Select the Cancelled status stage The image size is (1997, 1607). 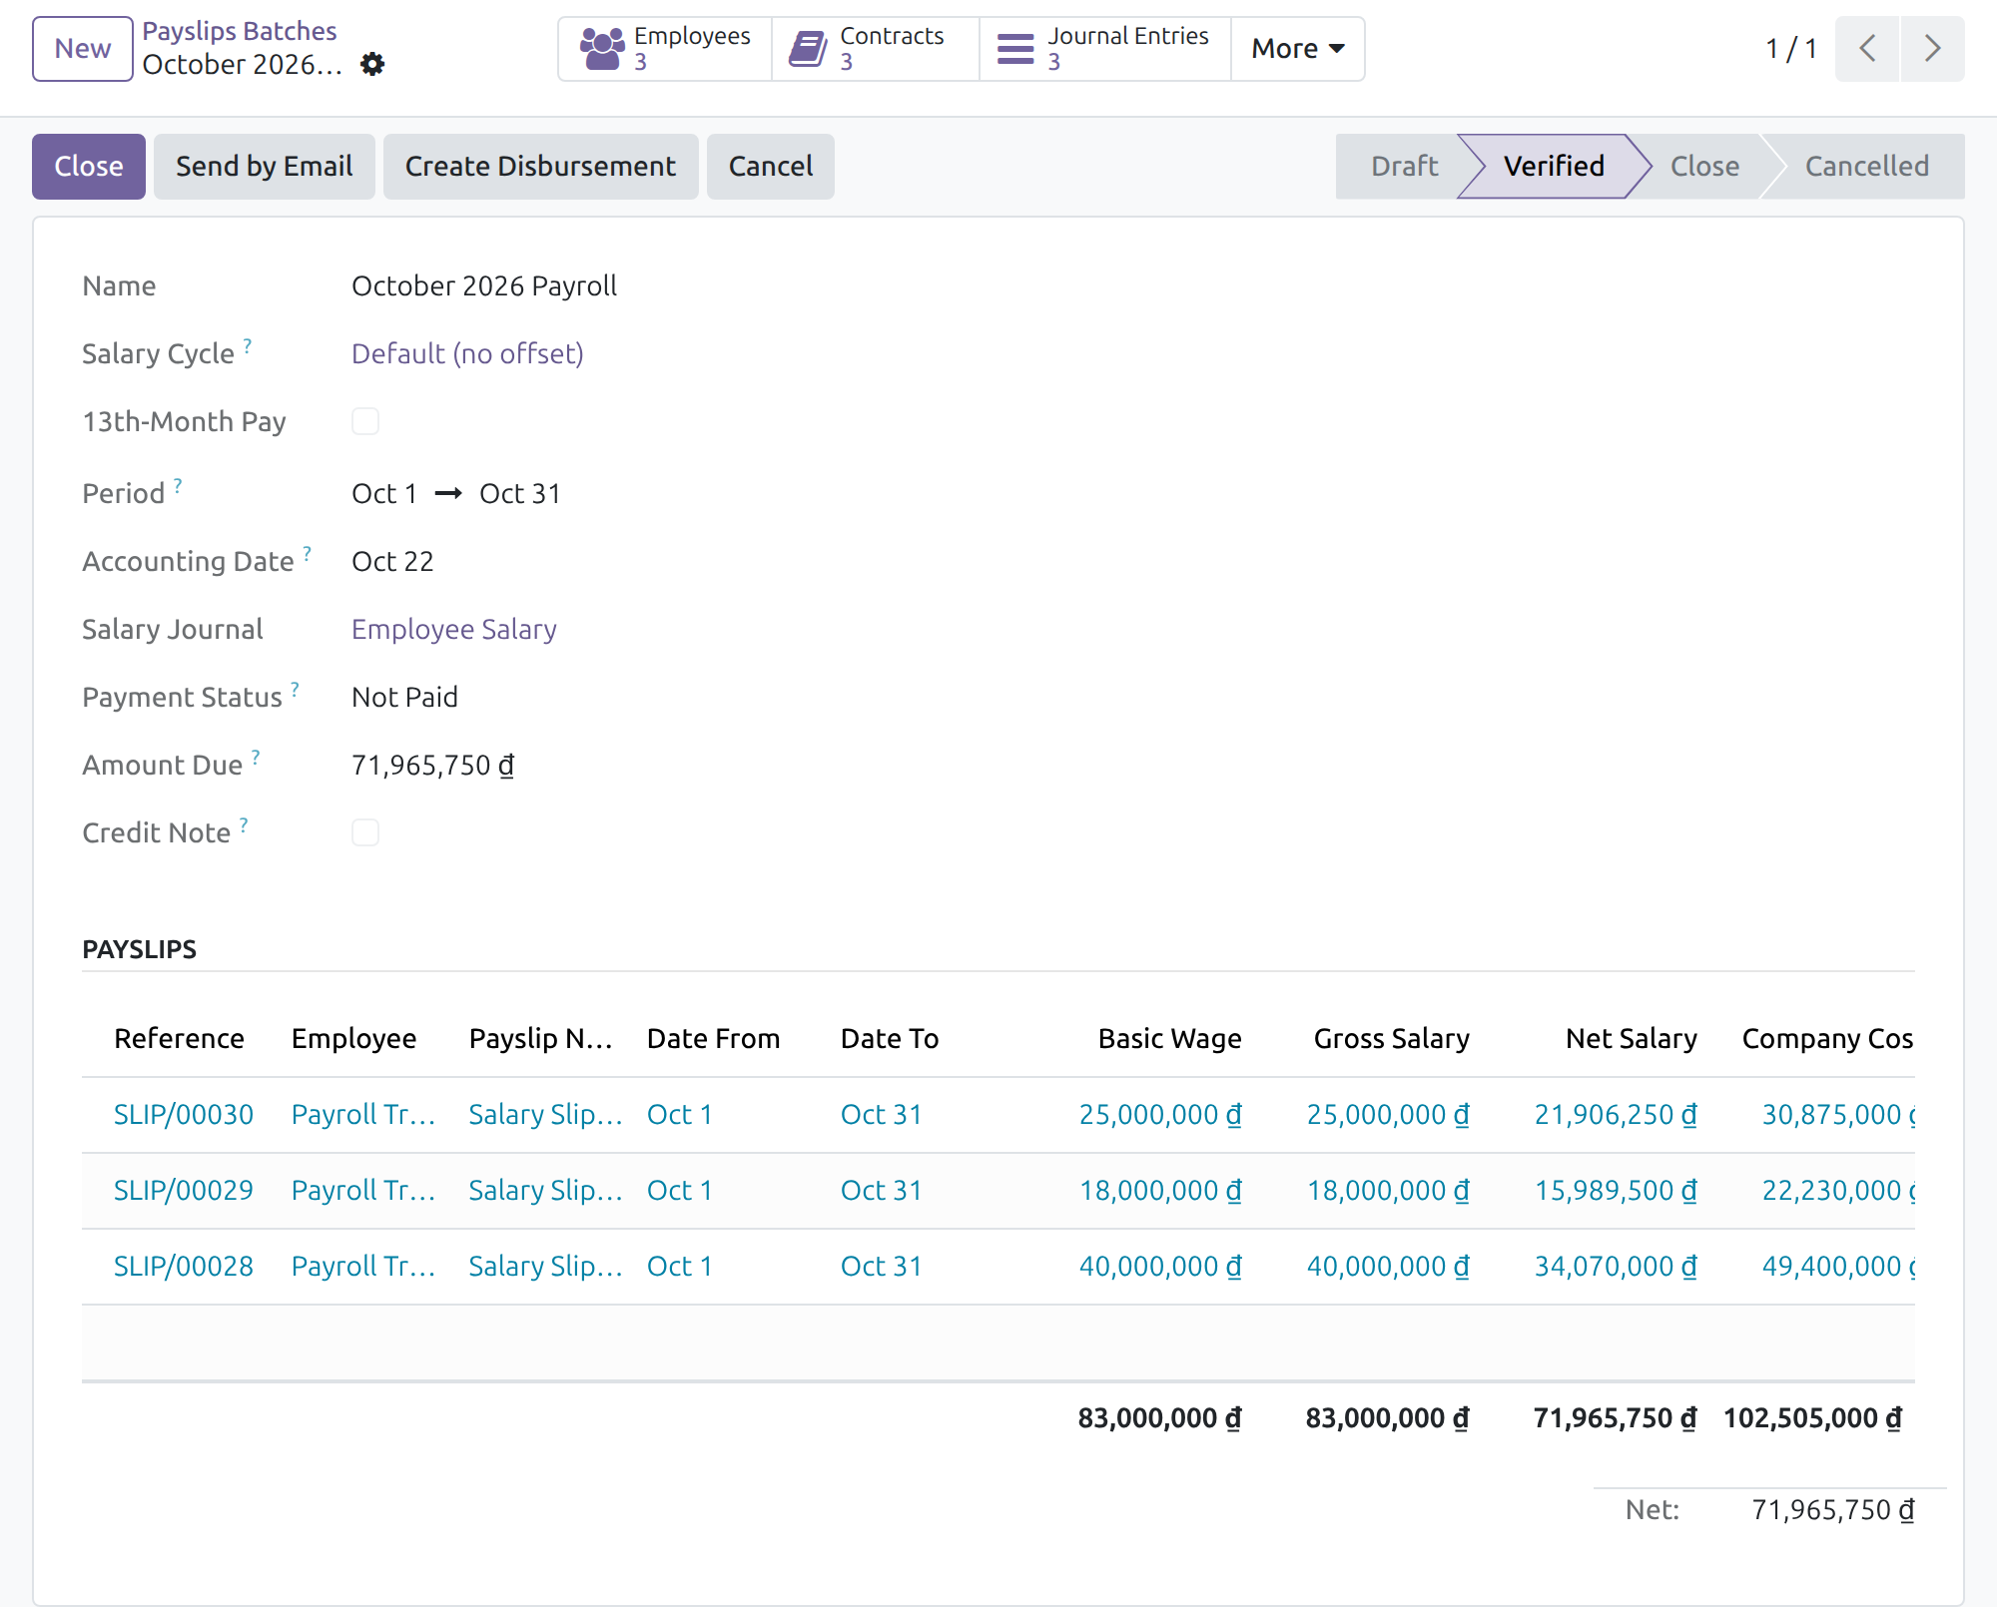[1866, 167]
